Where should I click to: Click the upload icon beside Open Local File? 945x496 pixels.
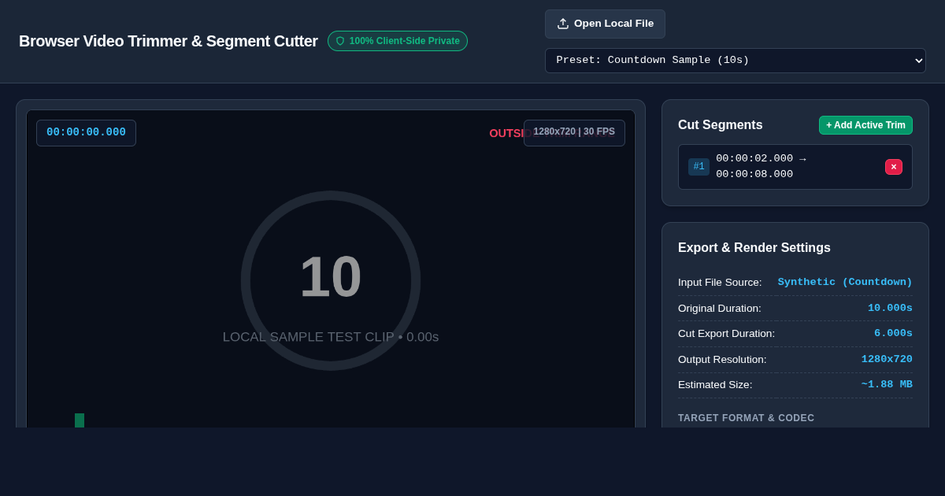pos(563,24)
